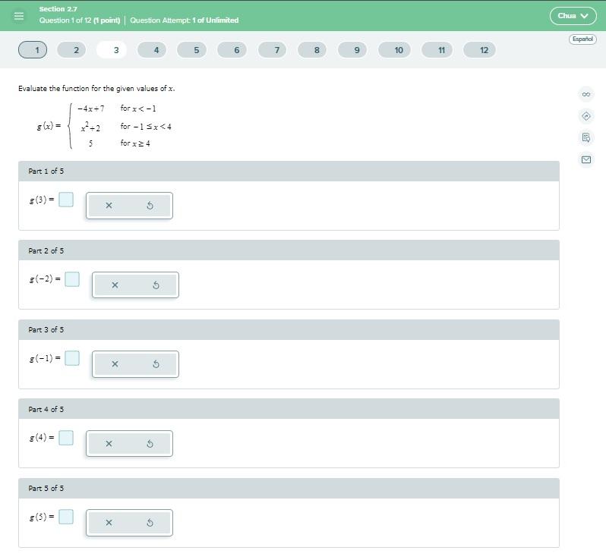This screenshot has height=560, width=606.
Task: Go to question 7
Action: coord(272,50)
